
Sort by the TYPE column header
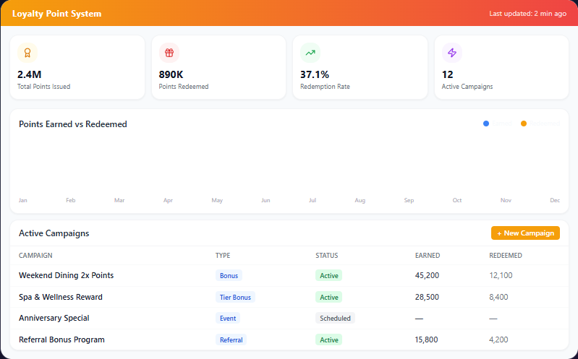click(x=223, y=255)
